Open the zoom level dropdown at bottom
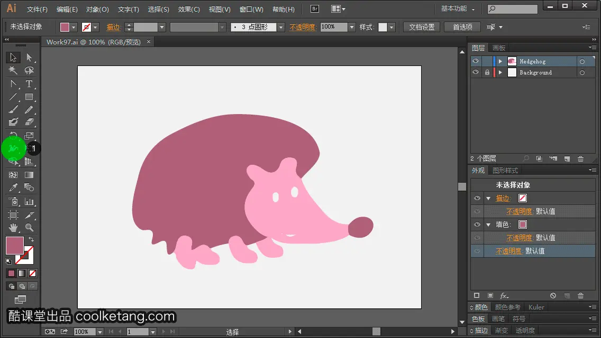Viewport: 601px width, 338px height. (100, 332)
